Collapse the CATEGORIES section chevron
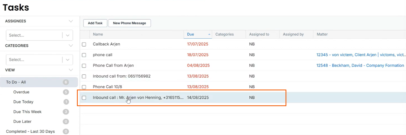This screenshot has height=135, width=406. pyautogui.click(x=71, y=46)
